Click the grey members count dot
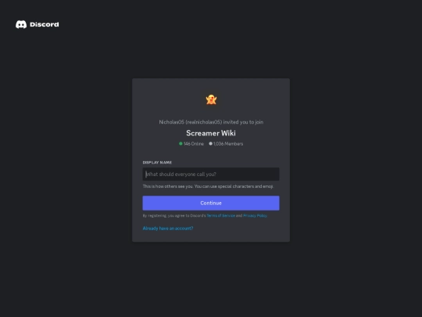The image size is (422, 317). coord(211,144)
